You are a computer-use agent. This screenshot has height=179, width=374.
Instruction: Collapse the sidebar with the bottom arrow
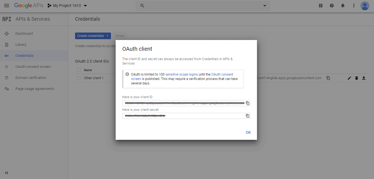tap(6, 173)
